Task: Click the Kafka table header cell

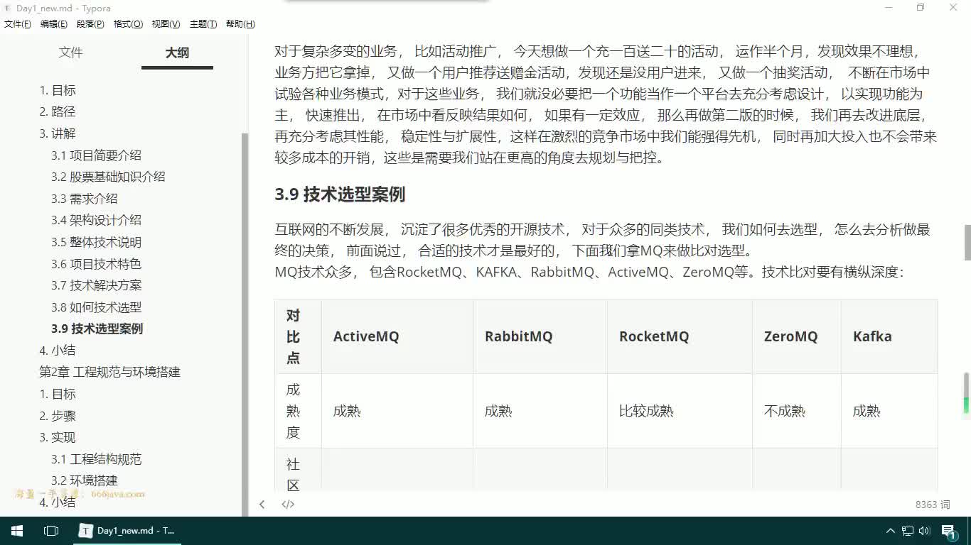Action: [889, 336]
